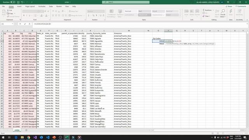Switch to the Page Layout tab
The width and height of the screenshot is (249, 140).
tap(30, 7)
